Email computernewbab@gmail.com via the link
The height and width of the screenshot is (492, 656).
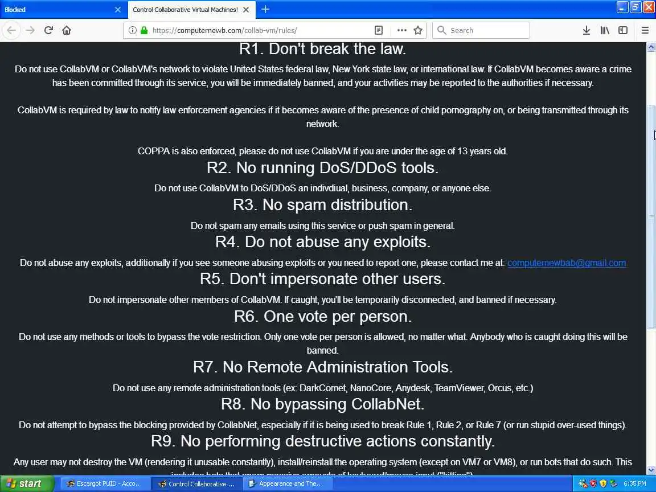(567, 263)
